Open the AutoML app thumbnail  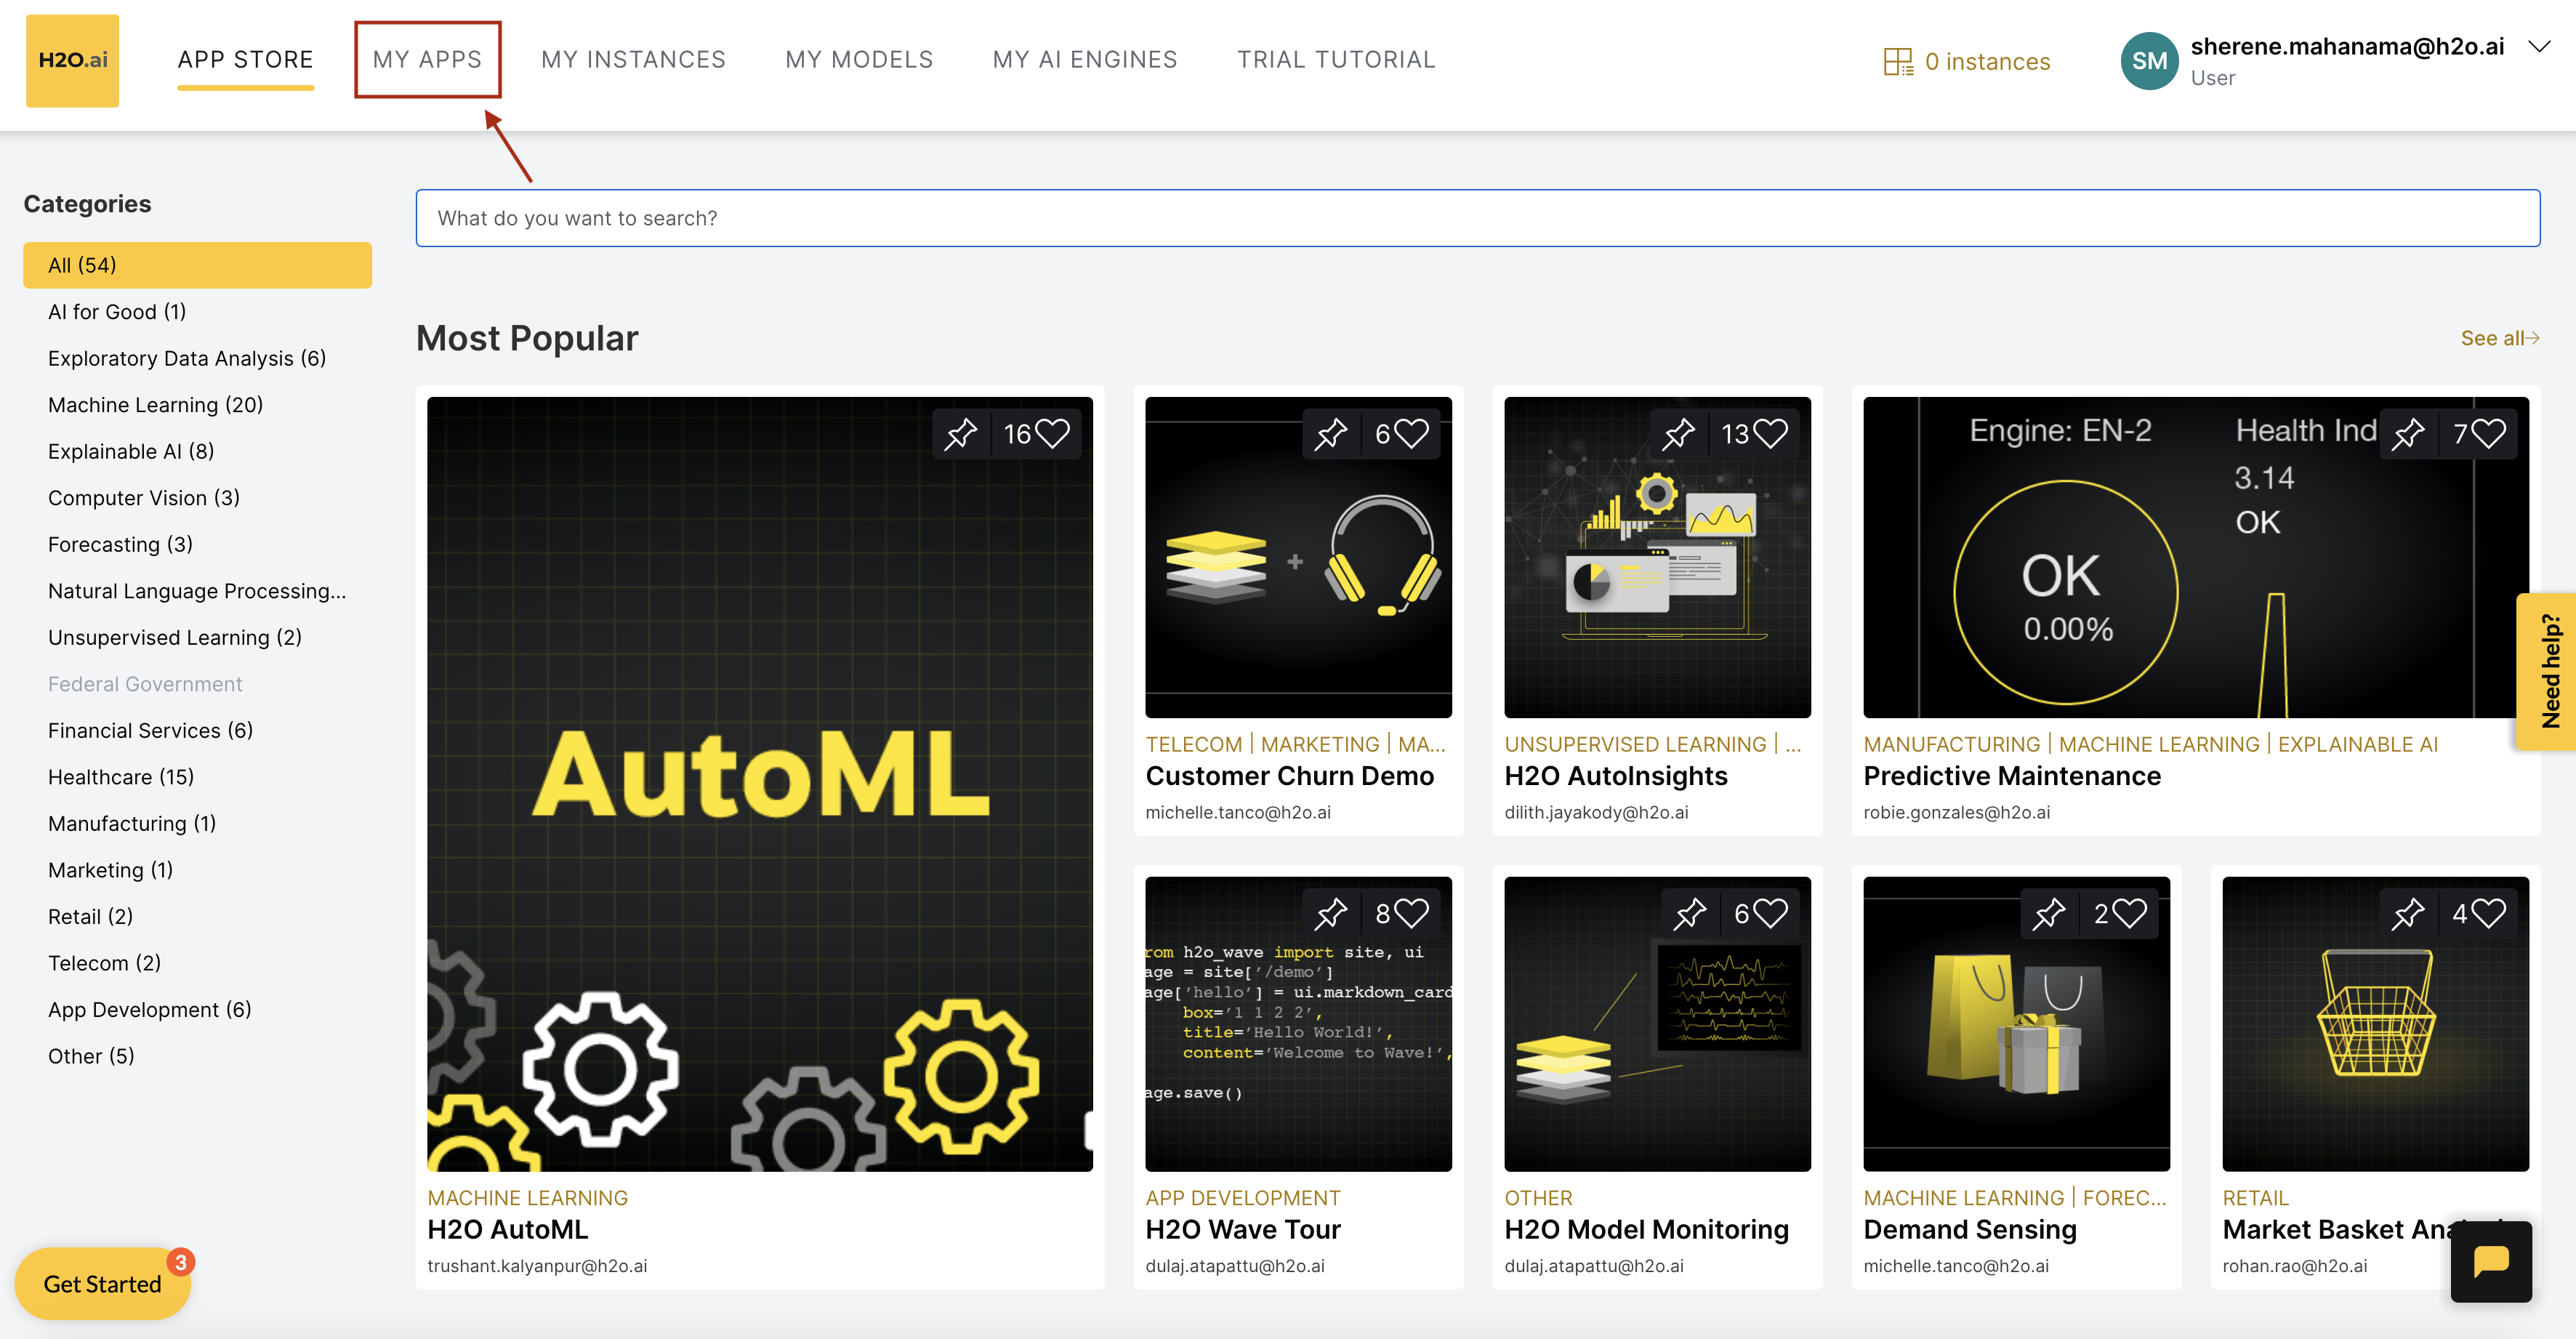point(760,784)
